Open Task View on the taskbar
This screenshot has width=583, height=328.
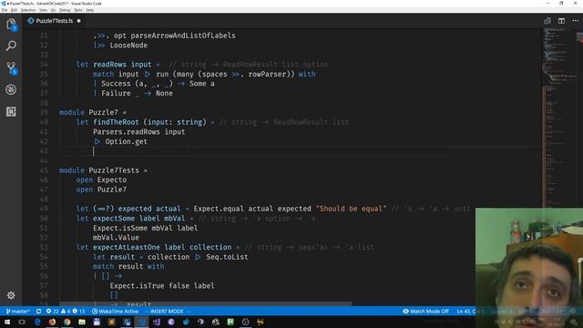[x=22, y=322]
